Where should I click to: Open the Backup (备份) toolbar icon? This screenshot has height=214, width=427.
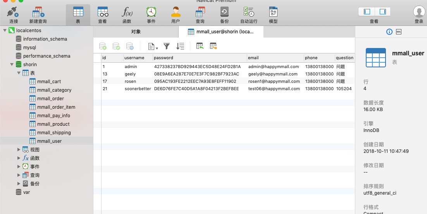click(224, 15)
